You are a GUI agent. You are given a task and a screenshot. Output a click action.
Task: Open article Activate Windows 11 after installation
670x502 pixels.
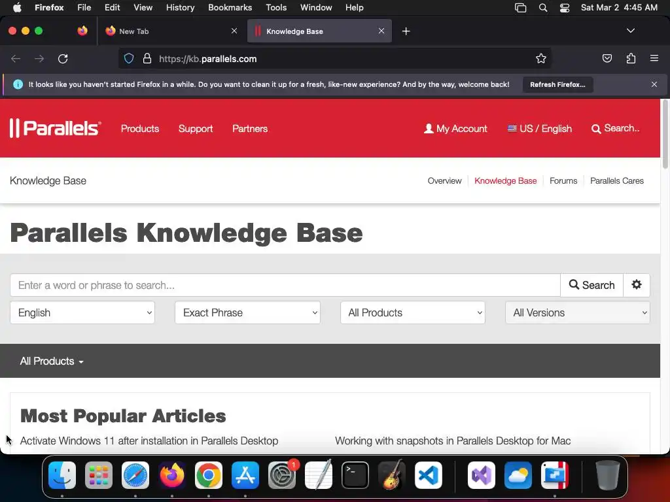(x=149, y=441)
